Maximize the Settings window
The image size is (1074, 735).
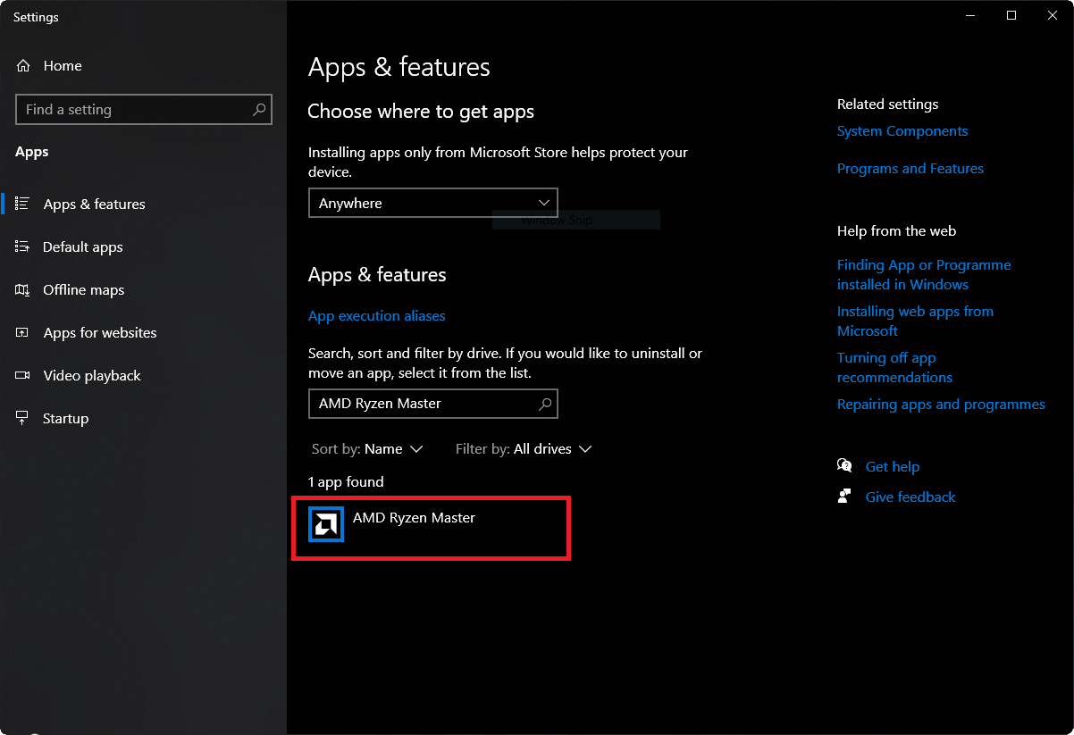click(1011, 15)
